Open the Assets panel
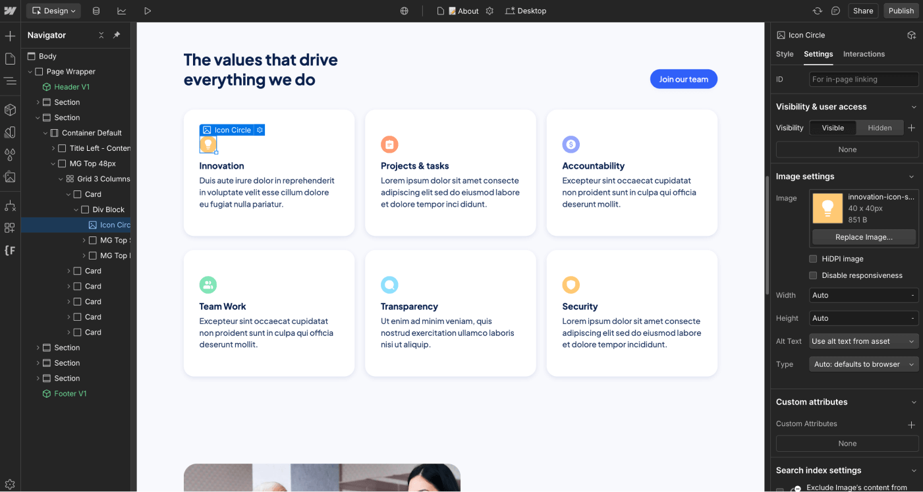The height and width of the screenshot is (492, 923). [x=10, y=177]
